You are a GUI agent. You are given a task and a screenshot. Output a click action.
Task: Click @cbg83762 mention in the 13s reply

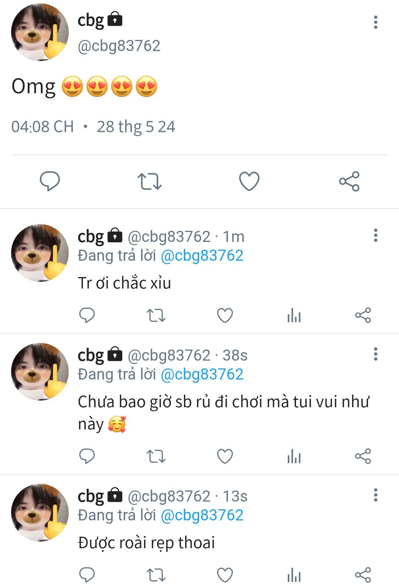coord(202,515)
